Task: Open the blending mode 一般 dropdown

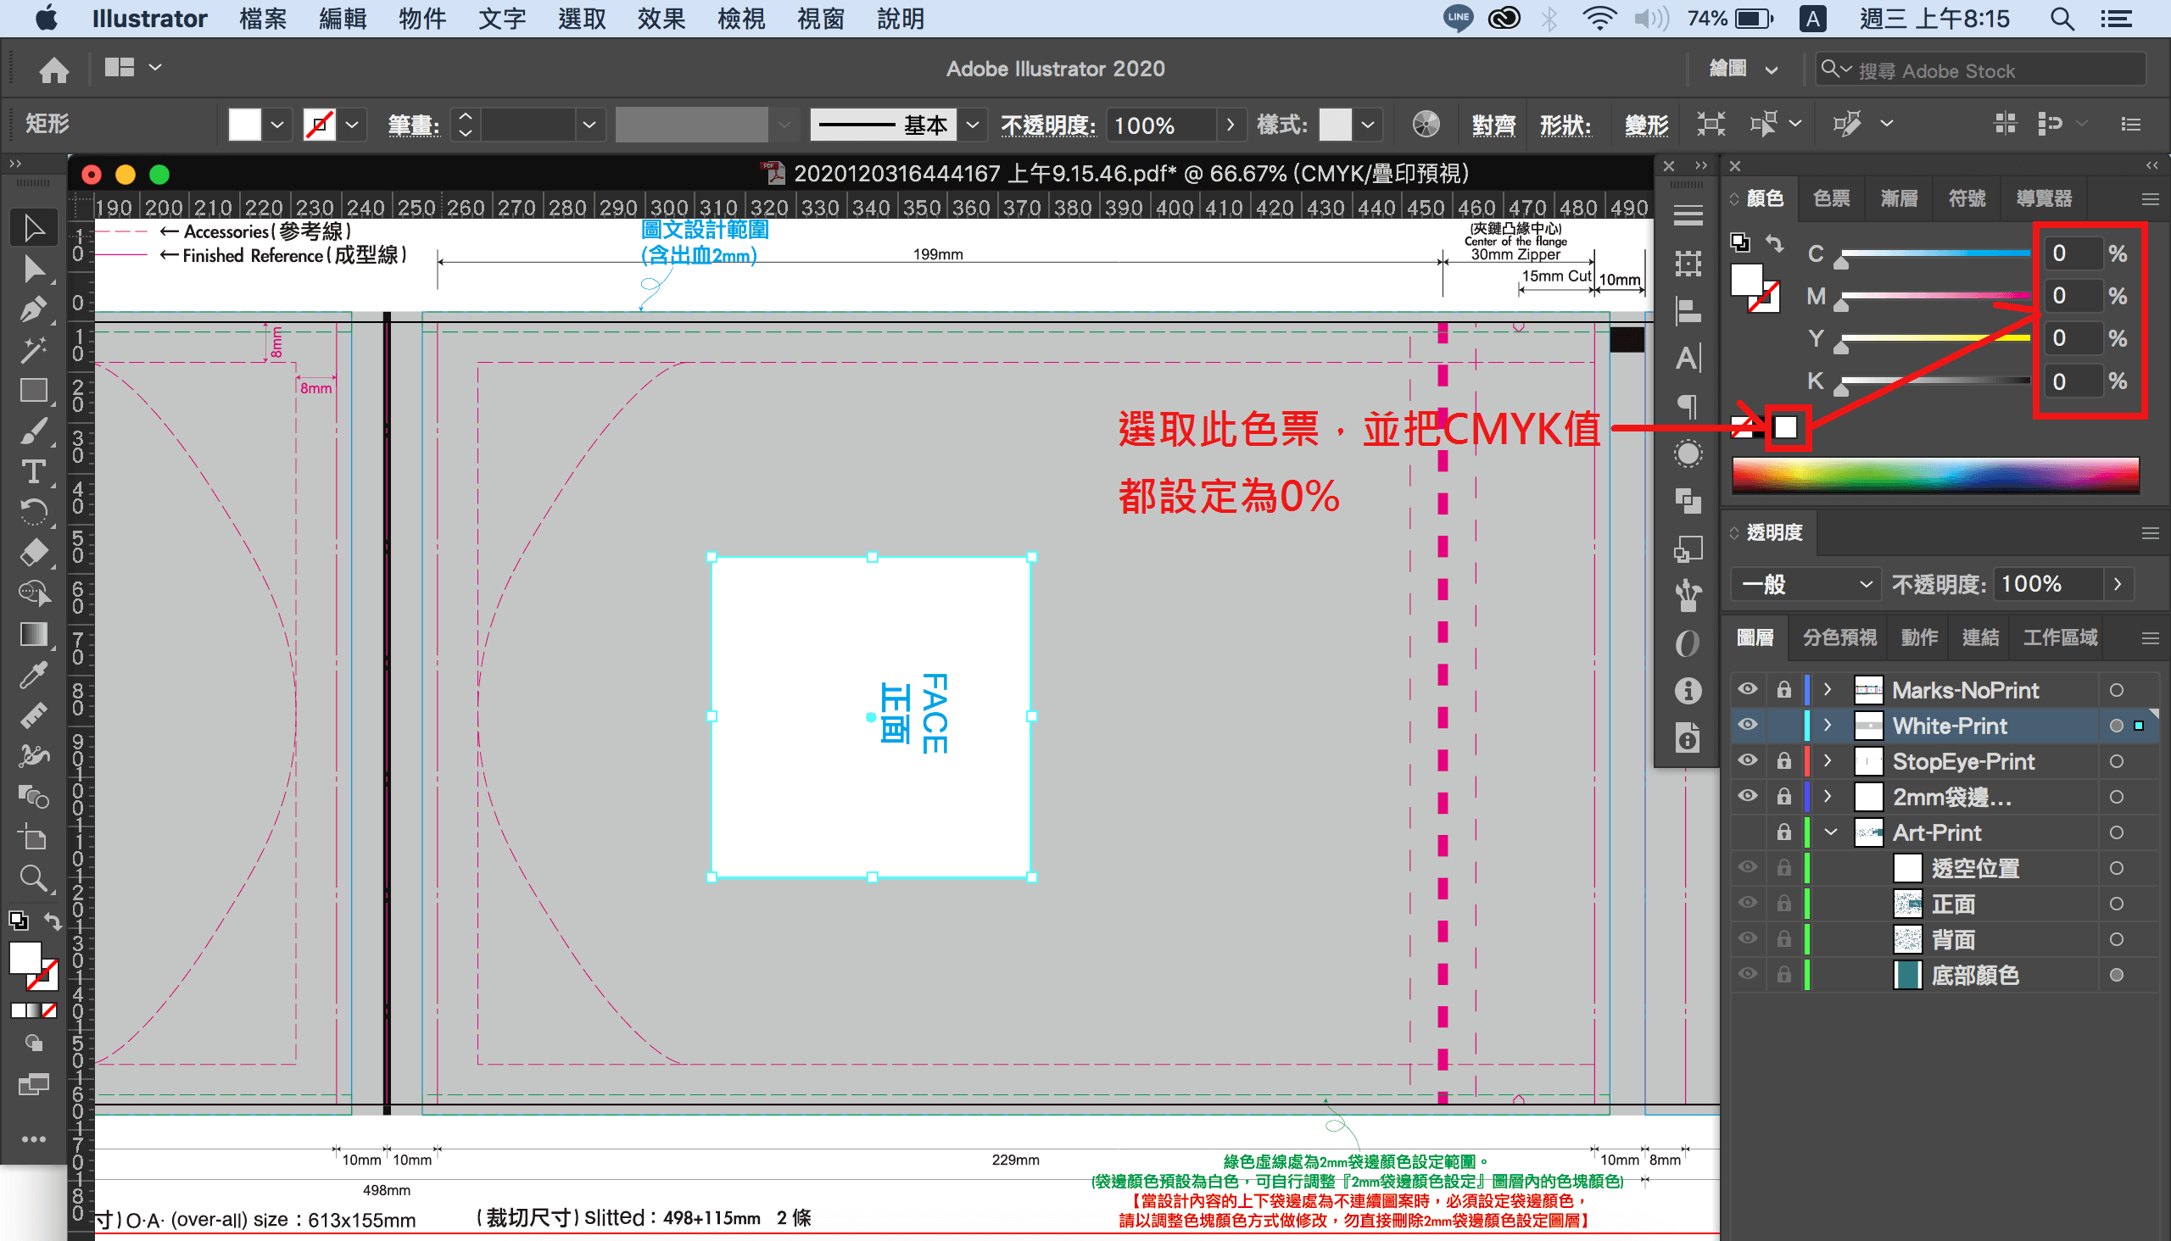Action: pyautogui.click(x=1806, y=585)
